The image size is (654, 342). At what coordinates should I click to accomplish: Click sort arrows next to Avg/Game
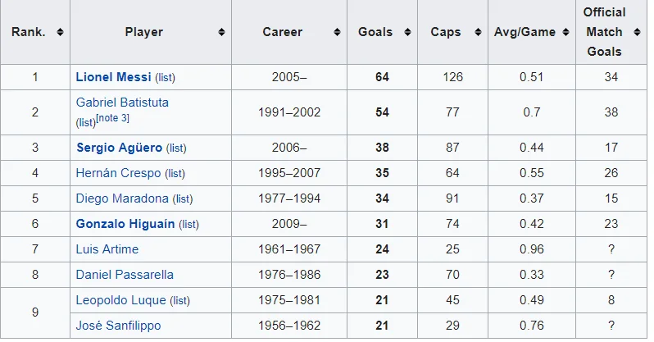click(566, 32)
